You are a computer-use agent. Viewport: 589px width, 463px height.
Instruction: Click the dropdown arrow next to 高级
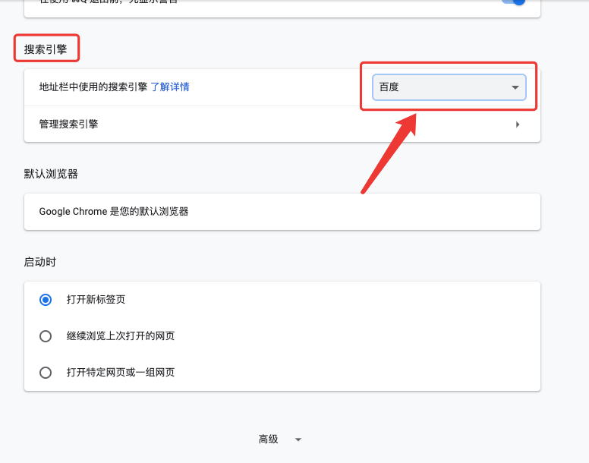[x=298, y=439]
